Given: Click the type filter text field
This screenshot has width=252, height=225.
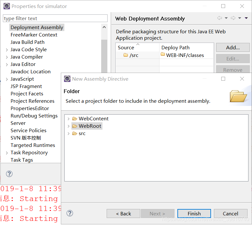Looking at the screenshot, I should 55,18.
